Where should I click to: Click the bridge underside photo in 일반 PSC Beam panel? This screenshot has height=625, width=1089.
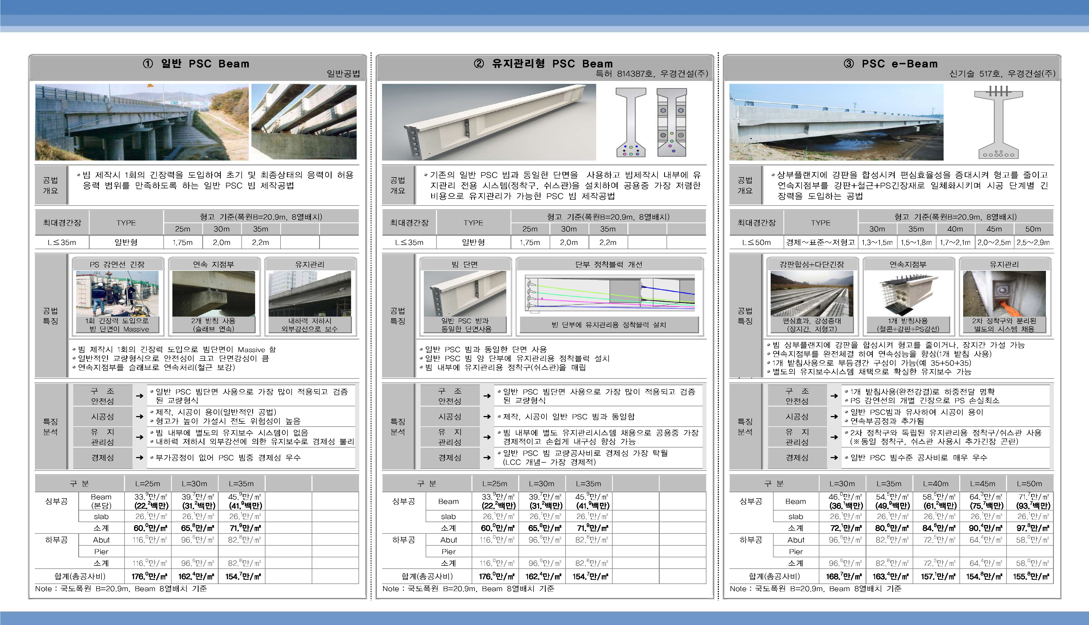pyautogui.click(x=142, y=122)
